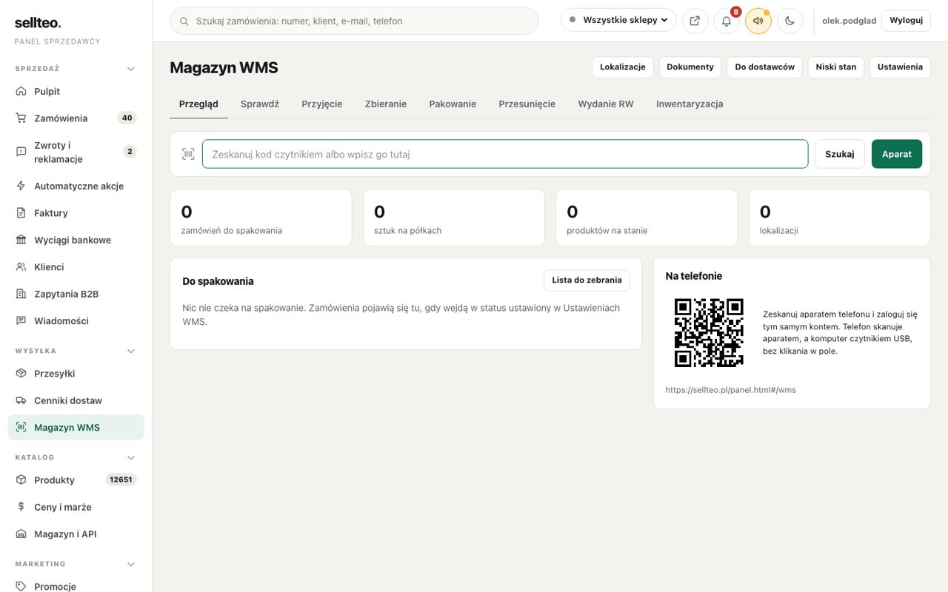Click the Przesyłki package icon
This screenshot has width=948, height=592.
pyautogui.click(x=21, y=374)
